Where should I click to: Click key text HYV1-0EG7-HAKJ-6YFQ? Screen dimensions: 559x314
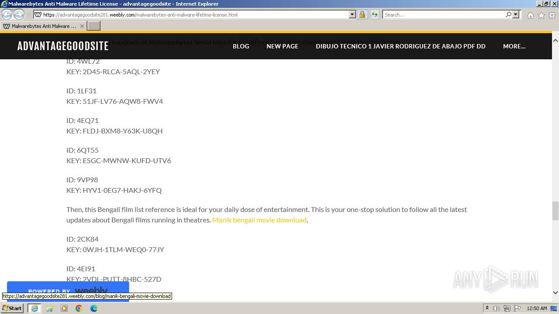(122, 190)
